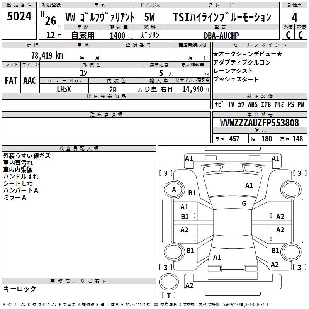Screen dimensions: 309x309
Task: Click the A mark inside the wheel circle
Action: tap(174, 190)
